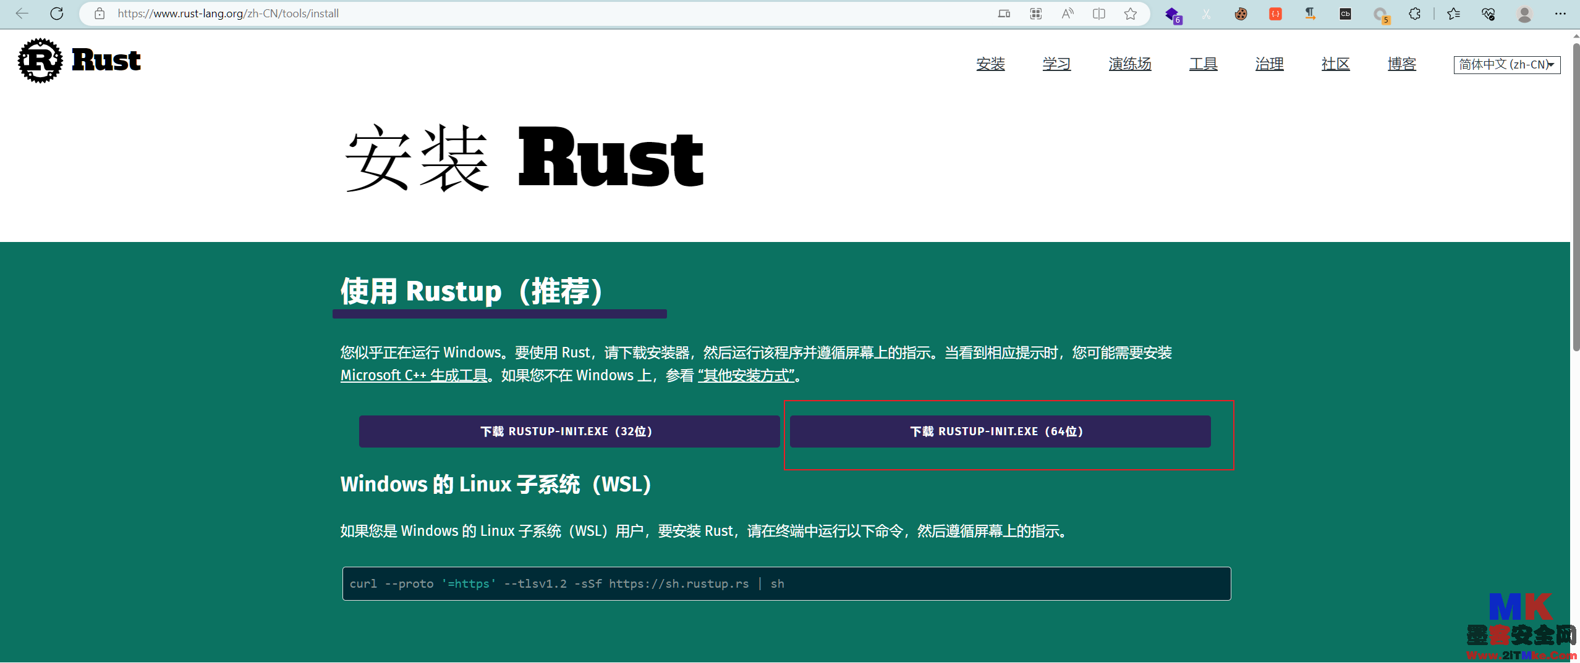This screenshot has height=663, width=1580.
Task: Go back using the browser back arrow
Action: [x=22, y=14]
